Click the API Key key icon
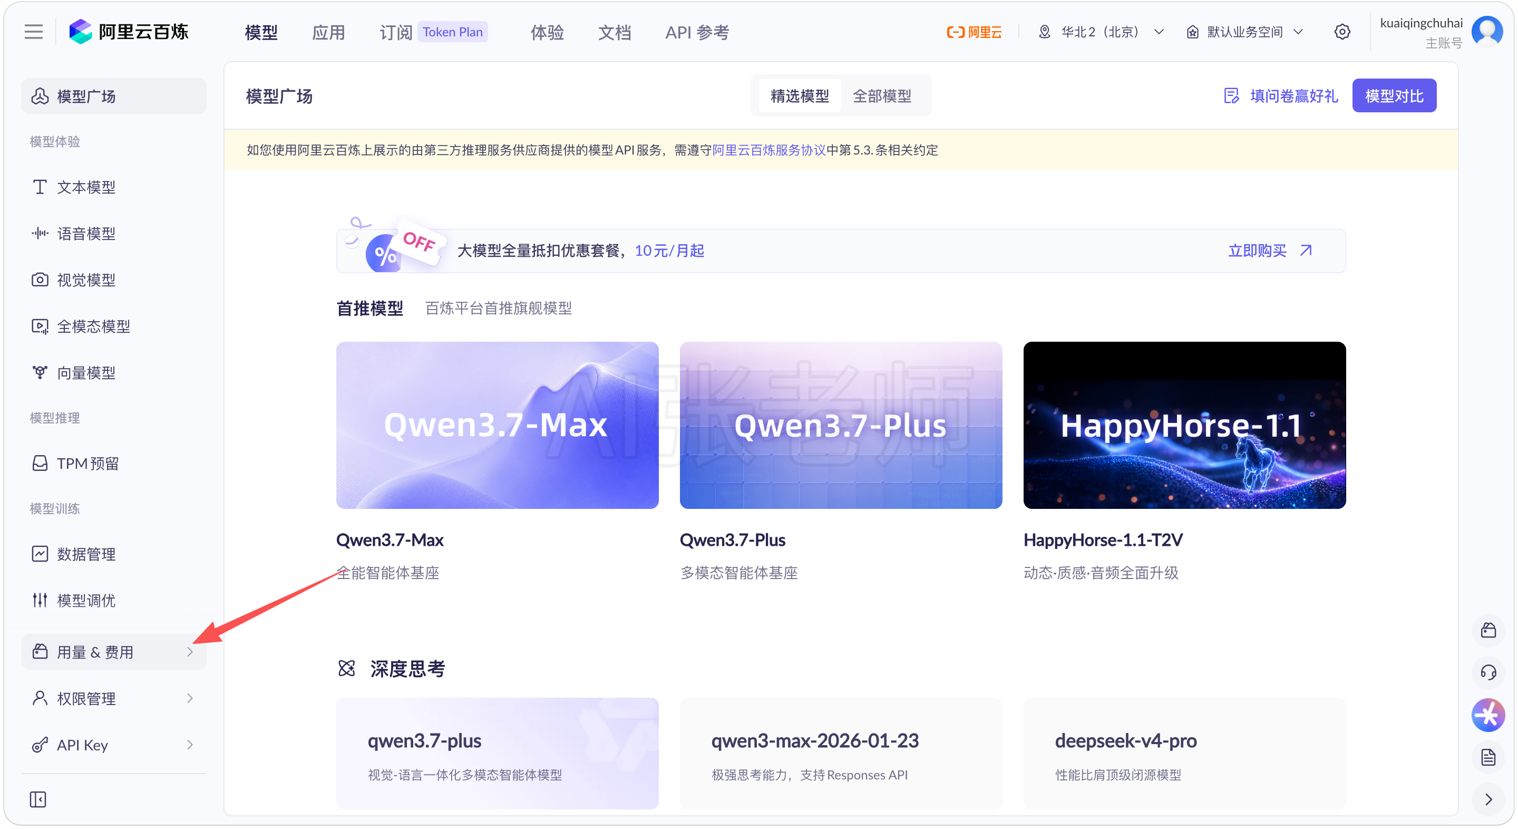 click(x=40, y=745)
